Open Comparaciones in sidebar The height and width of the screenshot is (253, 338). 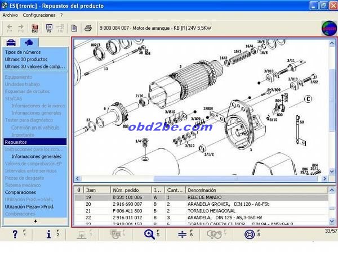tap(20, 192)
